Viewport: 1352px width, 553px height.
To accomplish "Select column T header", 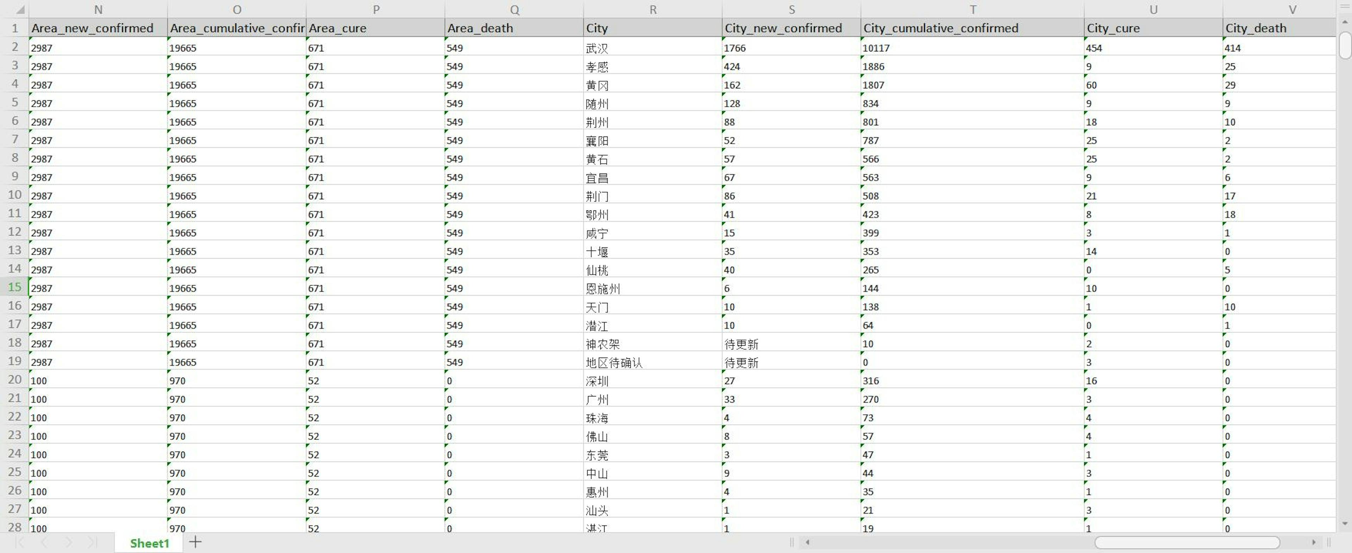I will click(x=972, y=10).
